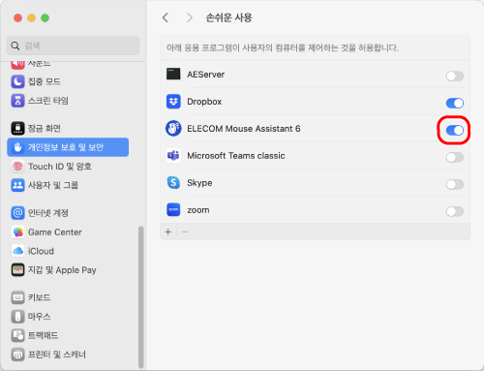Select the Skype row label
Screen dimensions: 484x371
199,183
